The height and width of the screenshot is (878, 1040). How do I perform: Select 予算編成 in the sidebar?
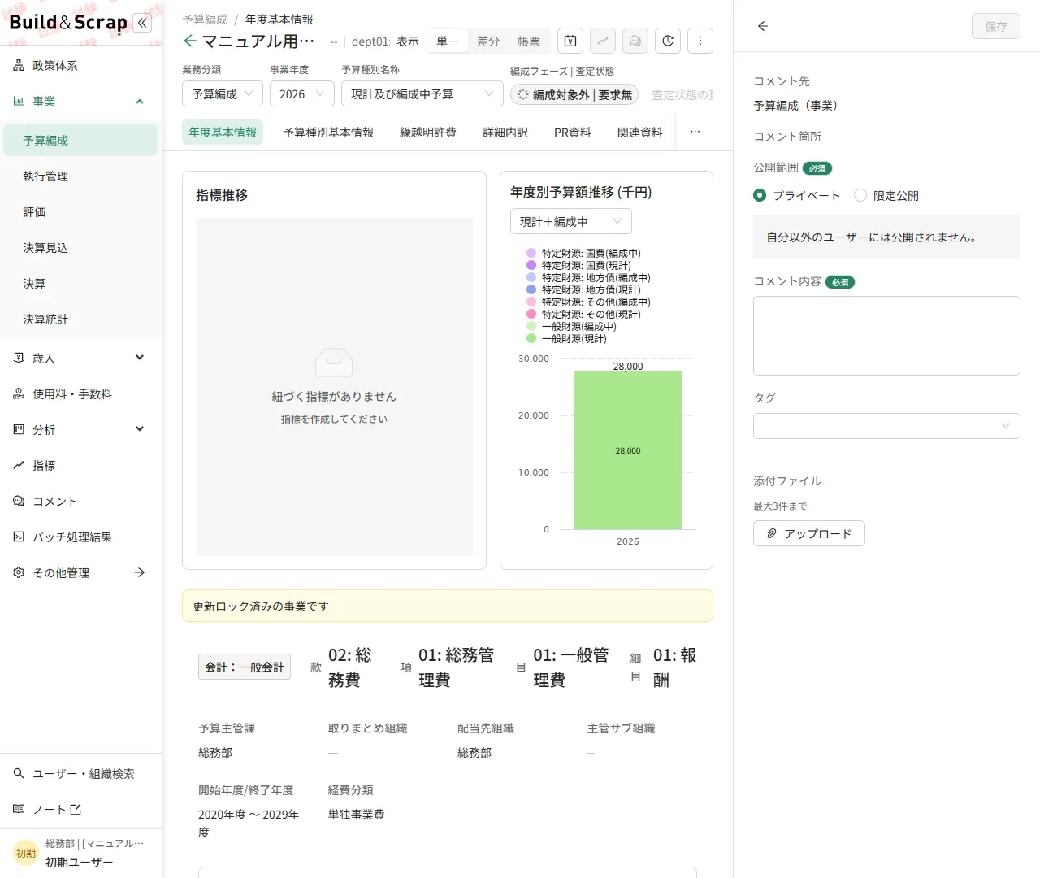point(80,140)
